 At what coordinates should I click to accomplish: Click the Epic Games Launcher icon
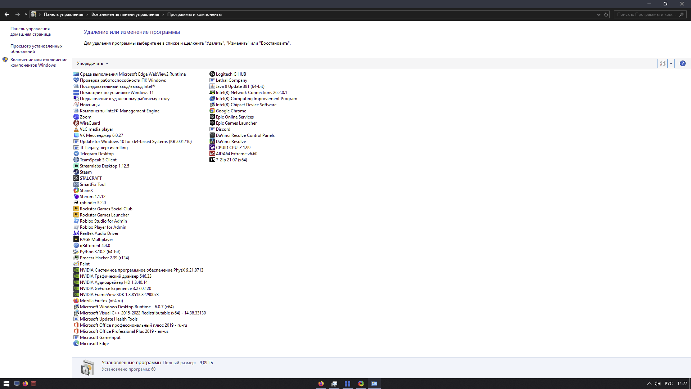coord(212,123)
